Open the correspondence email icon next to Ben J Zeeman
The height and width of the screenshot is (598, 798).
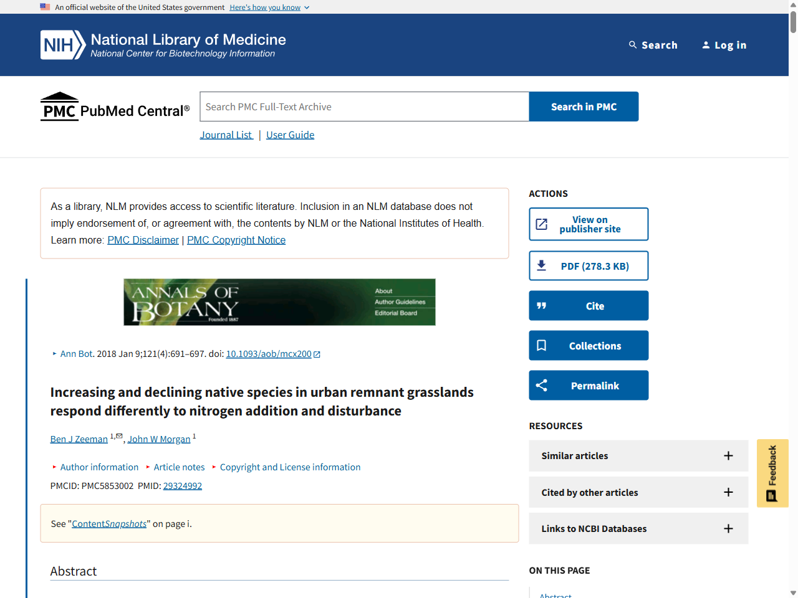tap(119, 435)
